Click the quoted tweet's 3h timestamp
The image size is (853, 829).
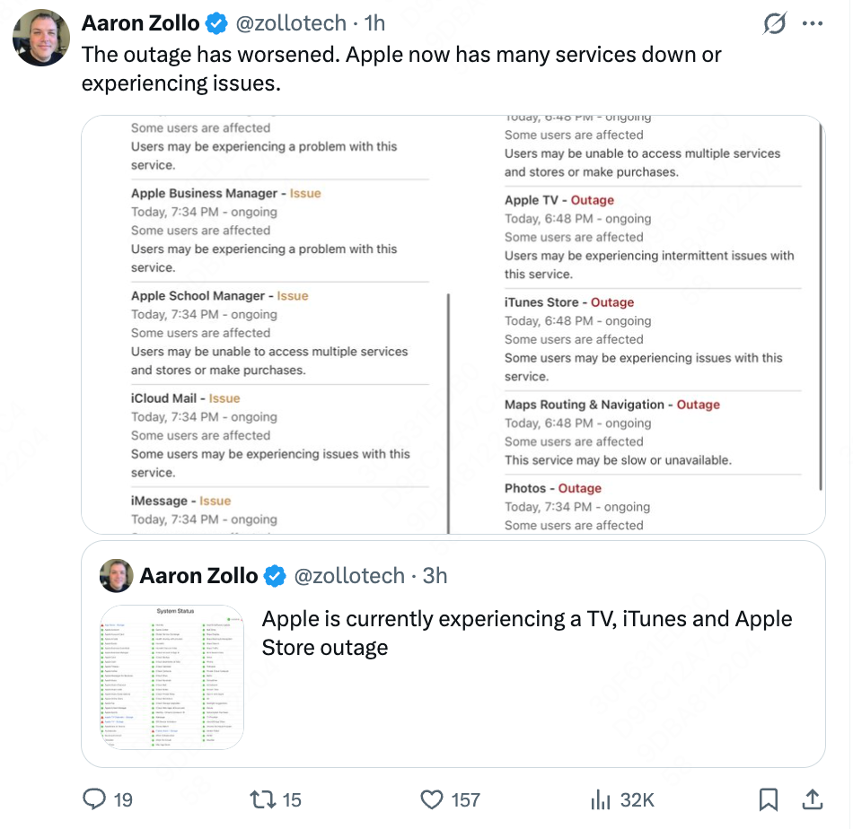coord(435,575)
